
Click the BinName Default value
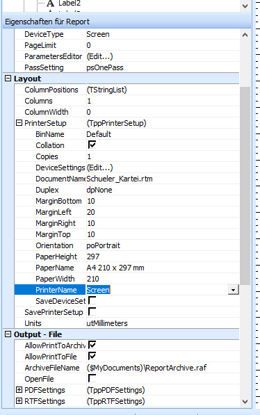point(99,134)
